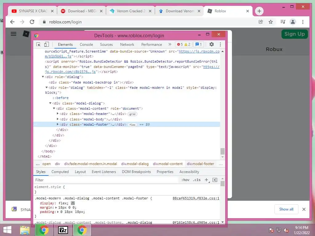Viewport: 315px width, 236px height.
Task: Expand the modal-body div node
Action: click(x=58, y=119)
